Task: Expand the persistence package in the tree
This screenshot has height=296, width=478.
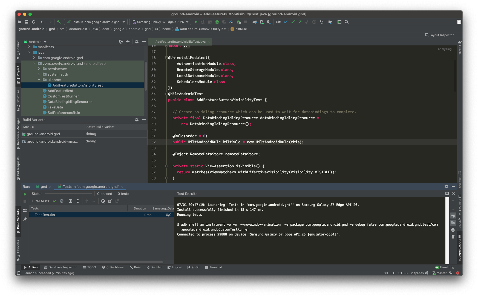Action: 39,69
